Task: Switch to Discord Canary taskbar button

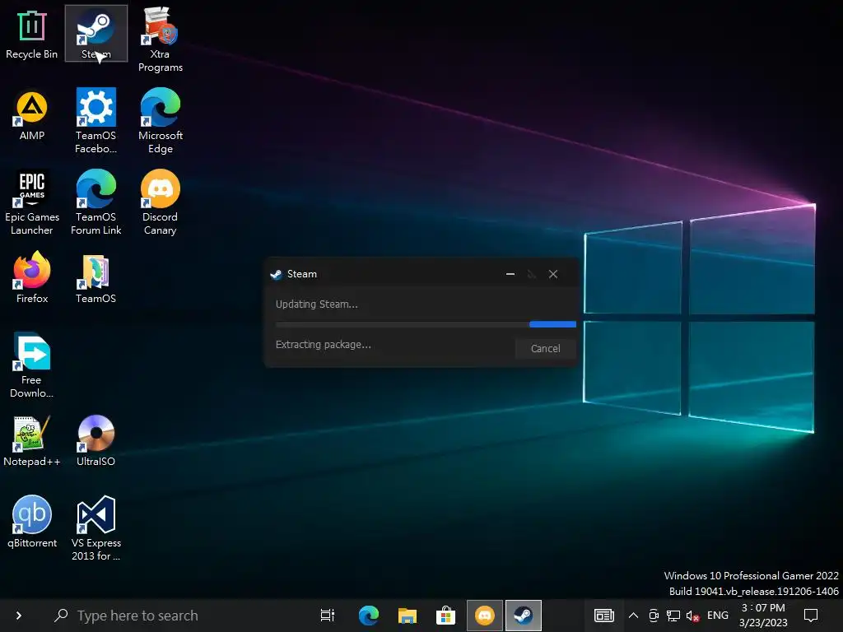Action: point(484,616)
